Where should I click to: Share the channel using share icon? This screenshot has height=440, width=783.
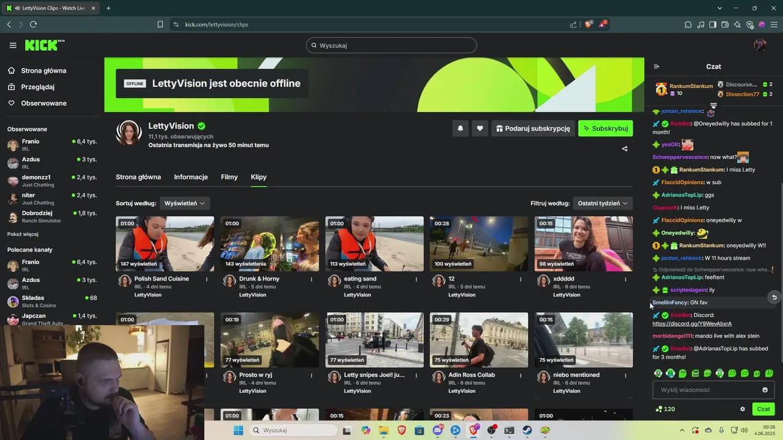click(625, 148)
